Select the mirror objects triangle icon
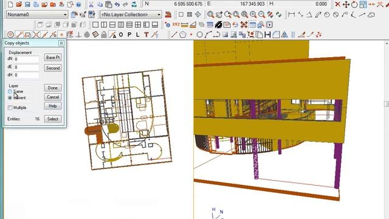 coord(284,35)
